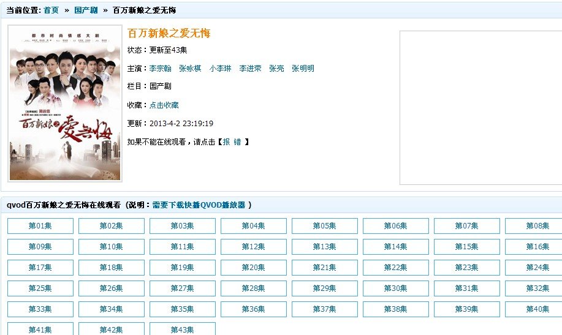Play episode 第43集
Viewport: 562px width, 335px height.
click(x=183, y=329)
